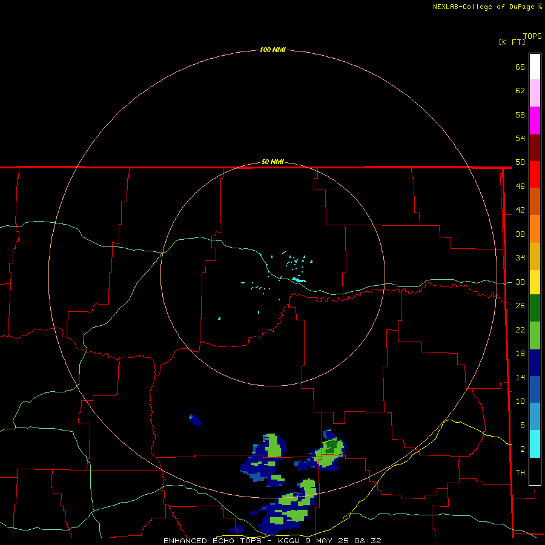
Task: Click the yellow 34 kft legend swatch
Action: pos(535,282)
